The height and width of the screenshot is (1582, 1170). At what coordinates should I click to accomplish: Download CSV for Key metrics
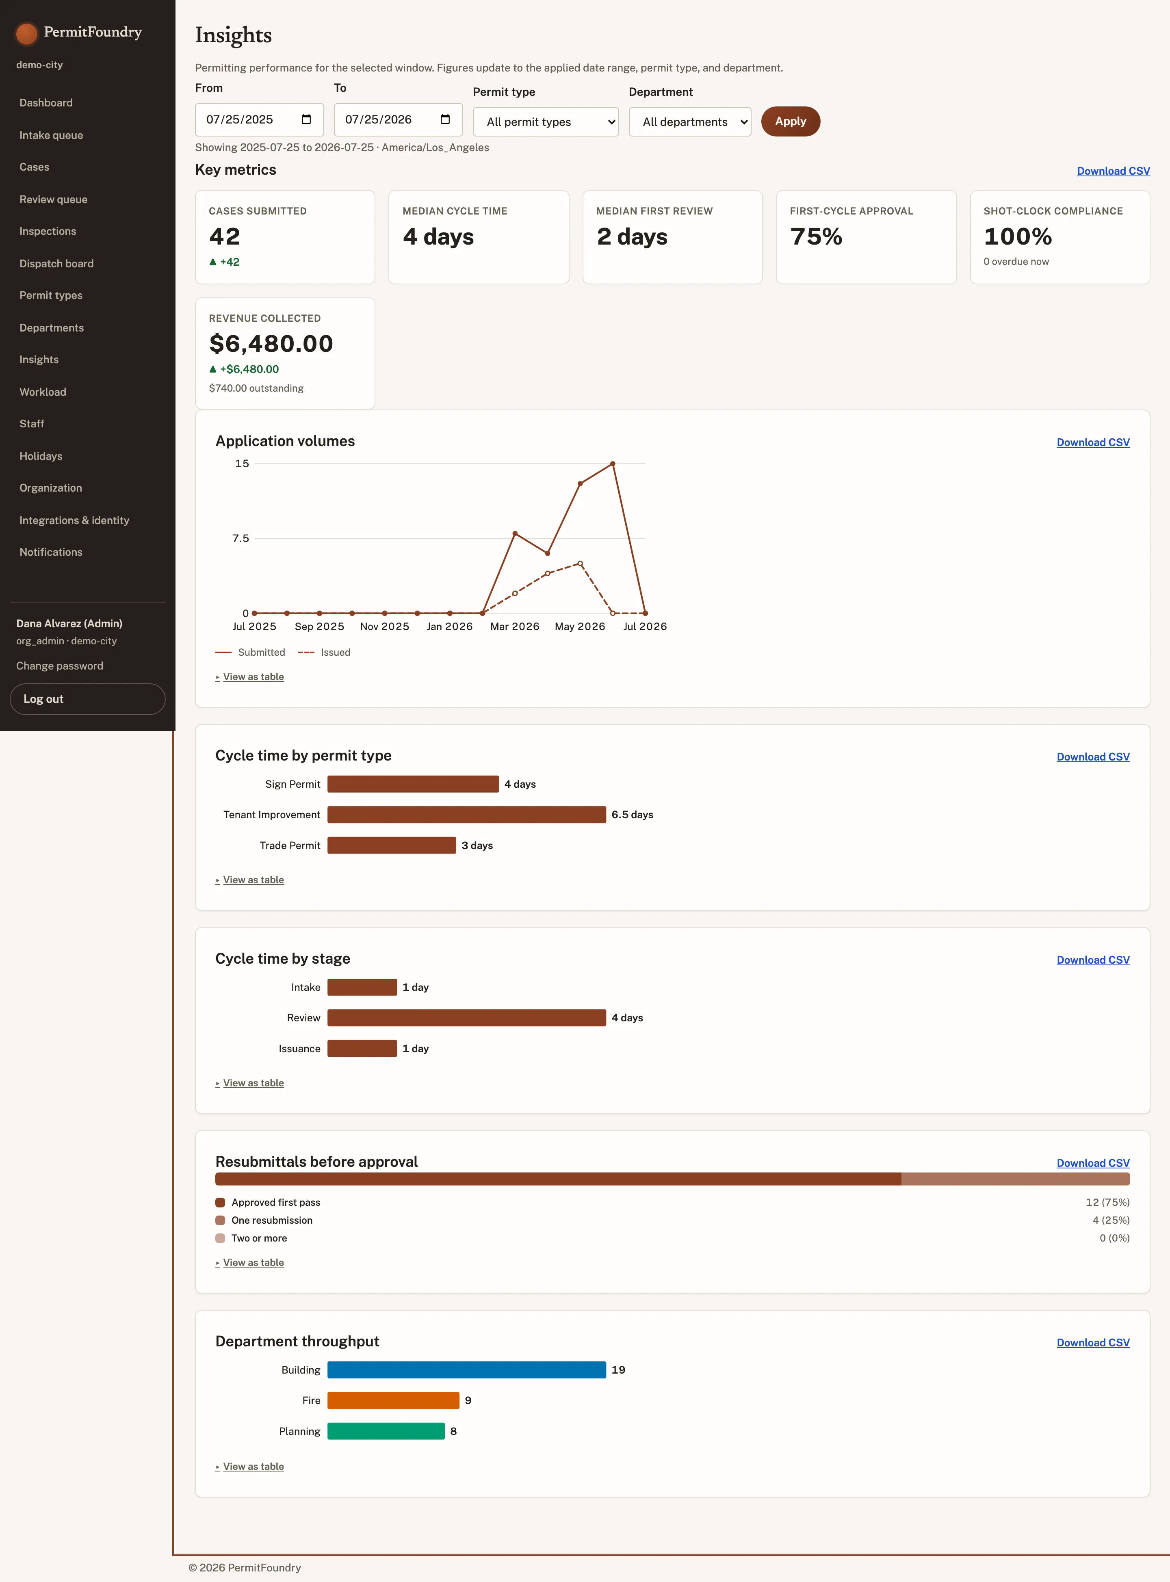tap(1114, 171)
